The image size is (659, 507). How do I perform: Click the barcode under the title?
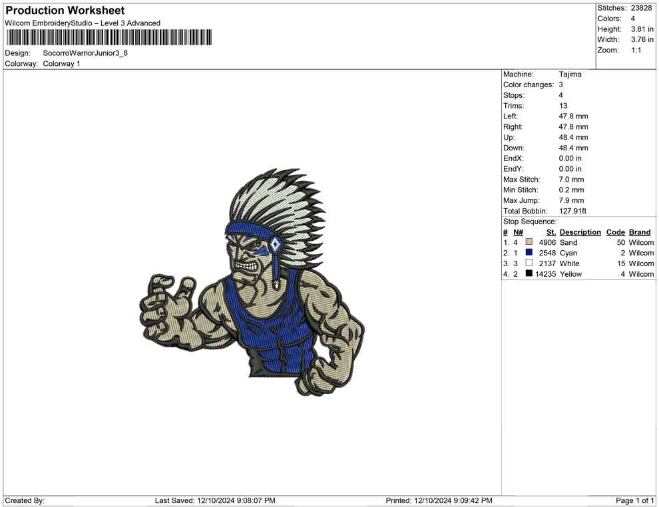tap(109, 37)
